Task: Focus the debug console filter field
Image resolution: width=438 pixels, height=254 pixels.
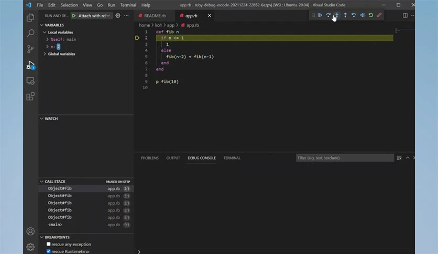Action: pyautogui.click(x=345, y=158)
